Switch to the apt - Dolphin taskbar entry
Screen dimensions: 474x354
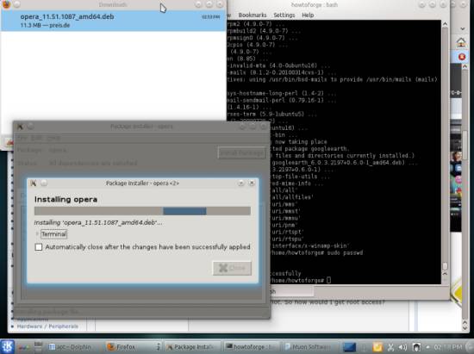71,347
